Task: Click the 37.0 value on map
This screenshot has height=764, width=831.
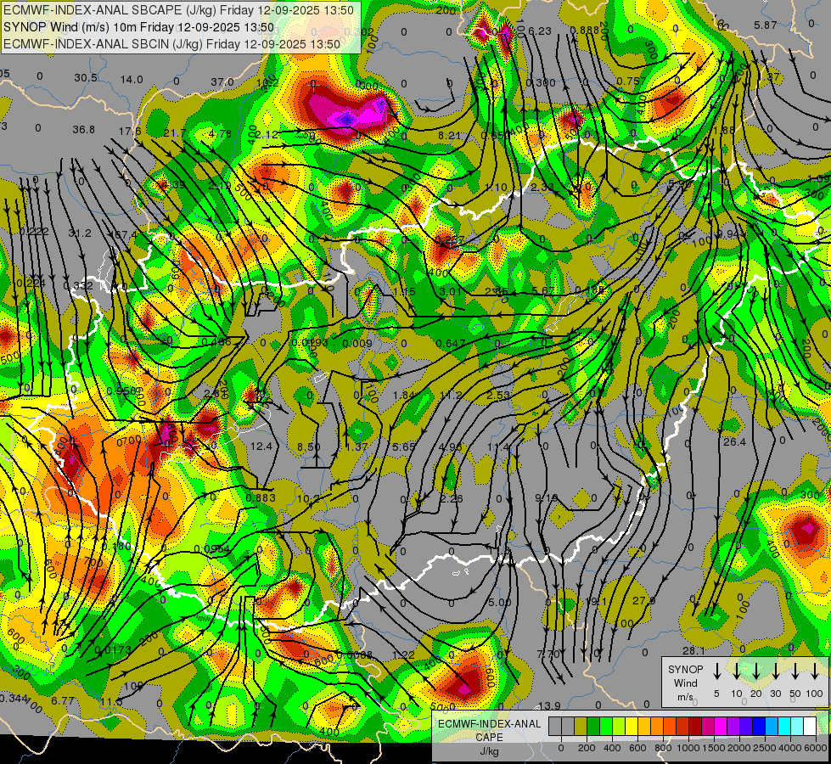Action: pos(222,81)
